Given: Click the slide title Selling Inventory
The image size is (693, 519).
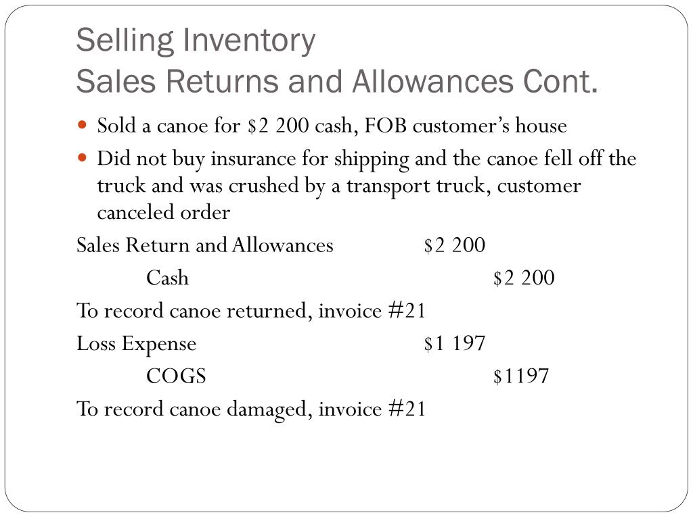Looking at the screenshot, I should pos(196,41).
